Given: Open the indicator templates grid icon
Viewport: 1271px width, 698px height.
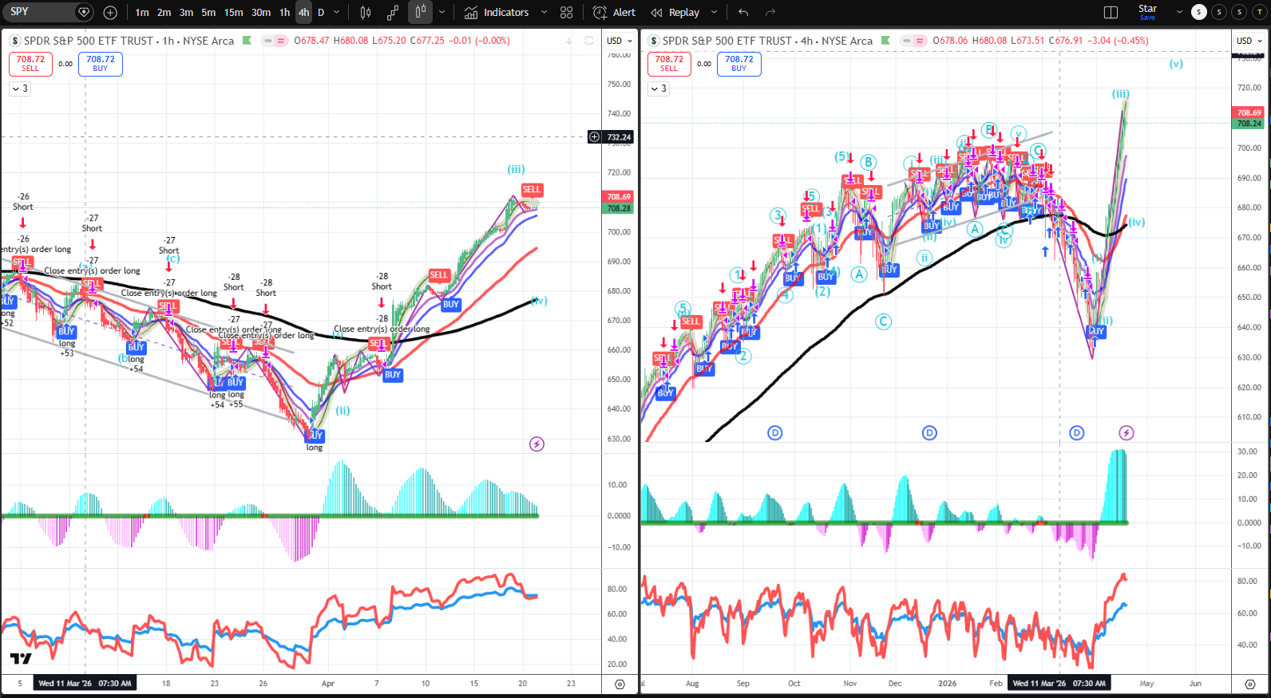Looking at the screenshot, I should 567,13.
